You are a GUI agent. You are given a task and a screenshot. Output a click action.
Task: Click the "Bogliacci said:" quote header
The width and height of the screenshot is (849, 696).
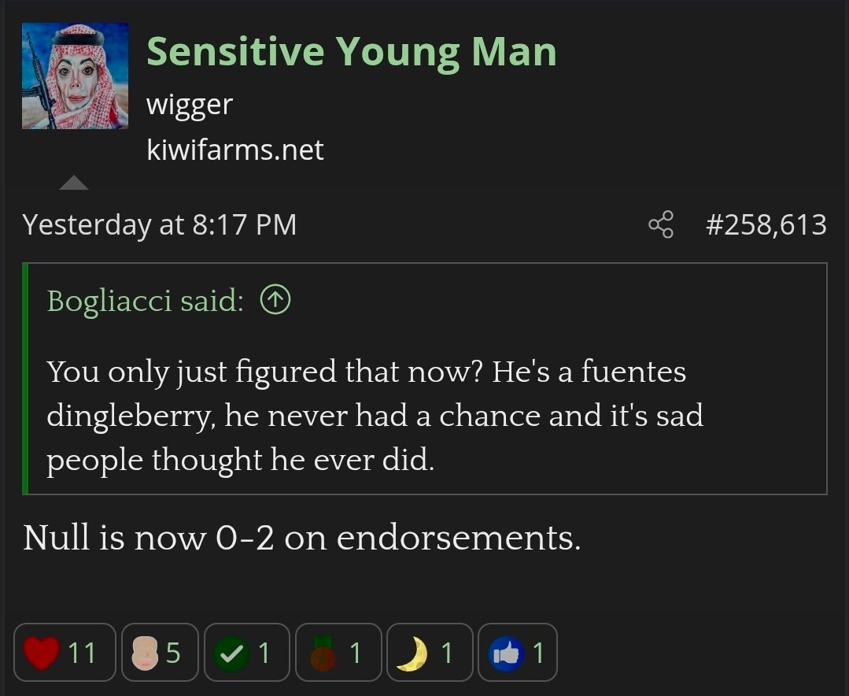point(145,300)
